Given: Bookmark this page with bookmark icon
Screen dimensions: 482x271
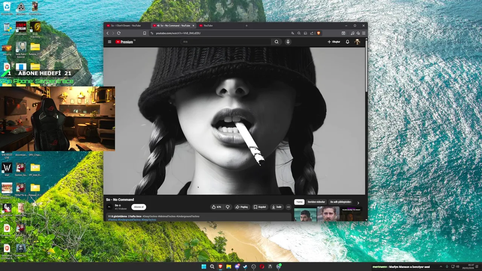Looking at the screenshot, I should pos(145,33).
